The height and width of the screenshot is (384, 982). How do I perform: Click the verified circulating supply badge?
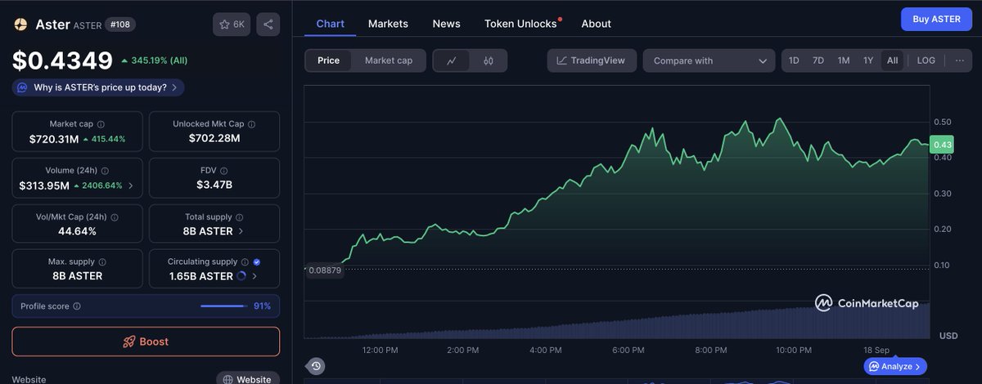tap(257, 262)
